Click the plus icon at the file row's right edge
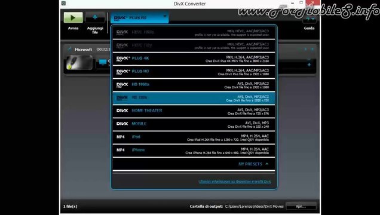 (x=309, y=64)
